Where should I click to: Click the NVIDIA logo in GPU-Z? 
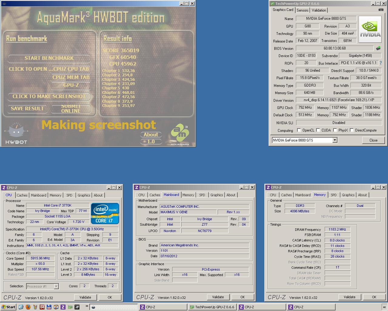(370, 30)
